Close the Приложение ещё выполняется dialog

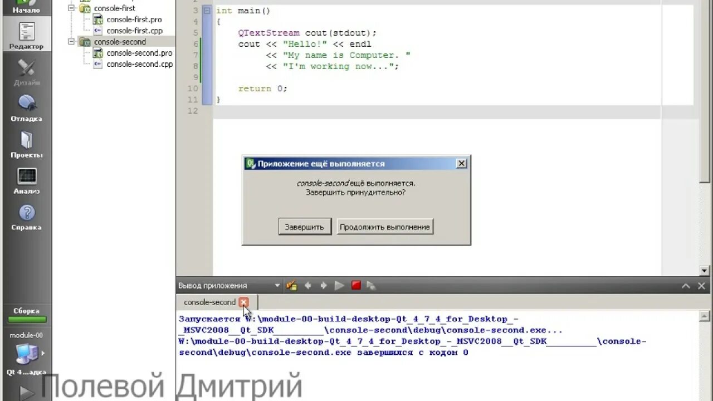pyautogui.click(x=461, y=163)
